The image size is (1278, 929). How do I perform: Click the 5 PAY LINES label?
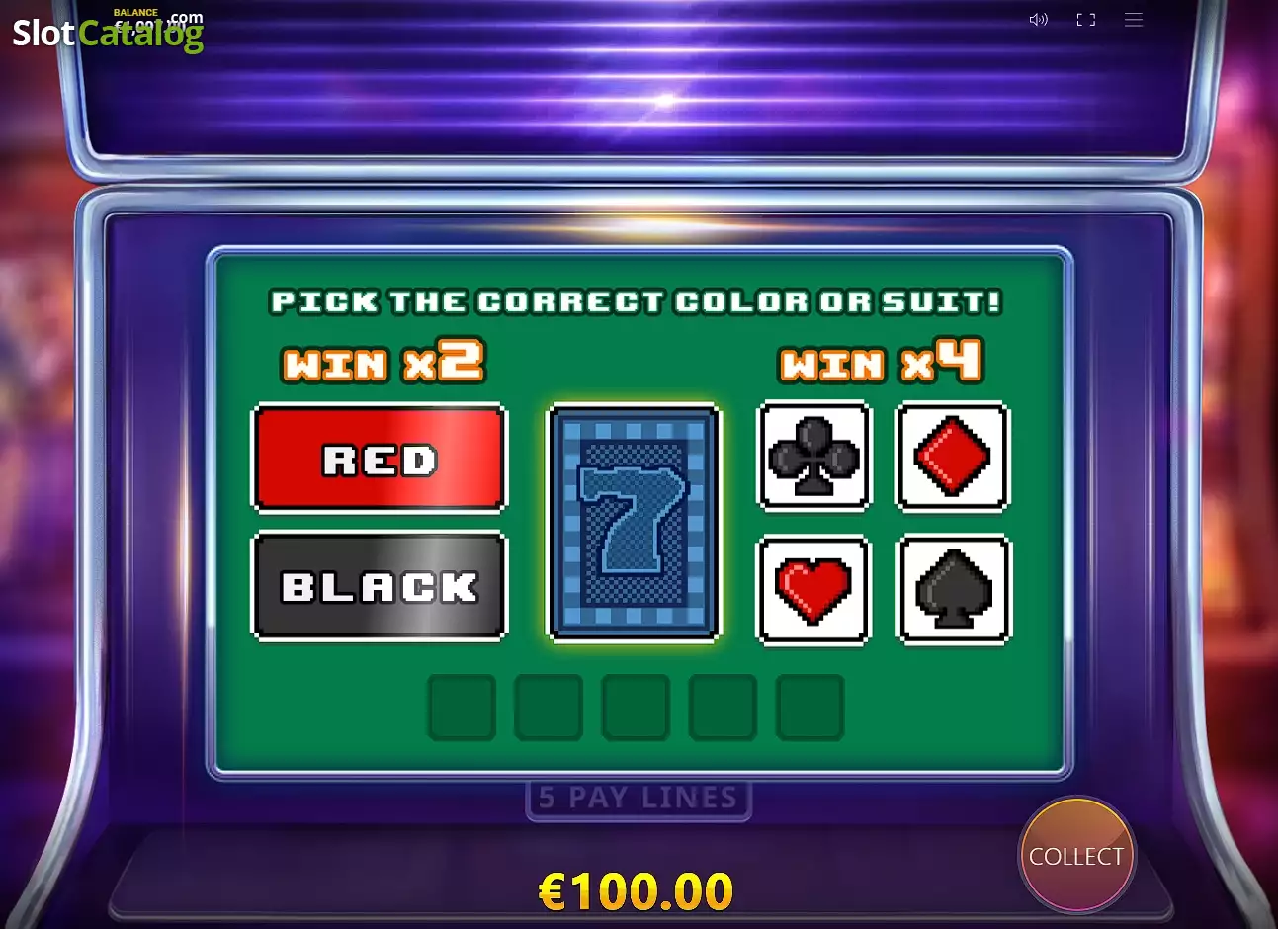(x=639, y=798)
